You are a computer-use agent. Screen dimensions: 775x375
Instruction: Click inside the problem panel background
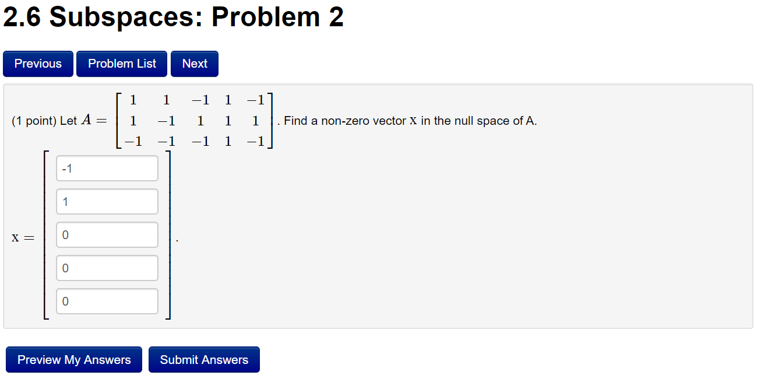click(x=466, y=233)
